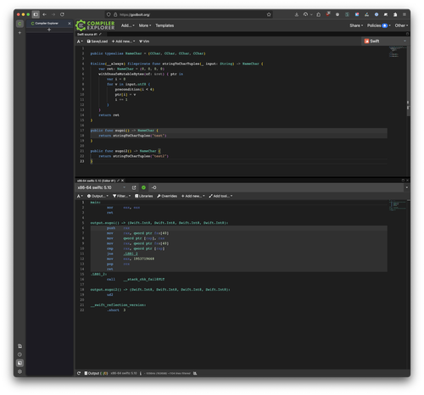Click the __stack_chk_fail@PLT call text
Viewport: 424px width, 395px height.
[x=144, y=280]
